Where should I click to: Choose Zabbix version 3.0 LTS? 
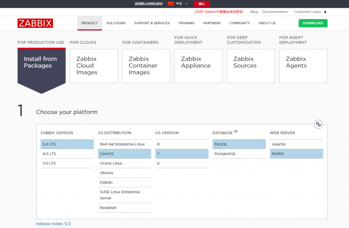coord(67,163)
